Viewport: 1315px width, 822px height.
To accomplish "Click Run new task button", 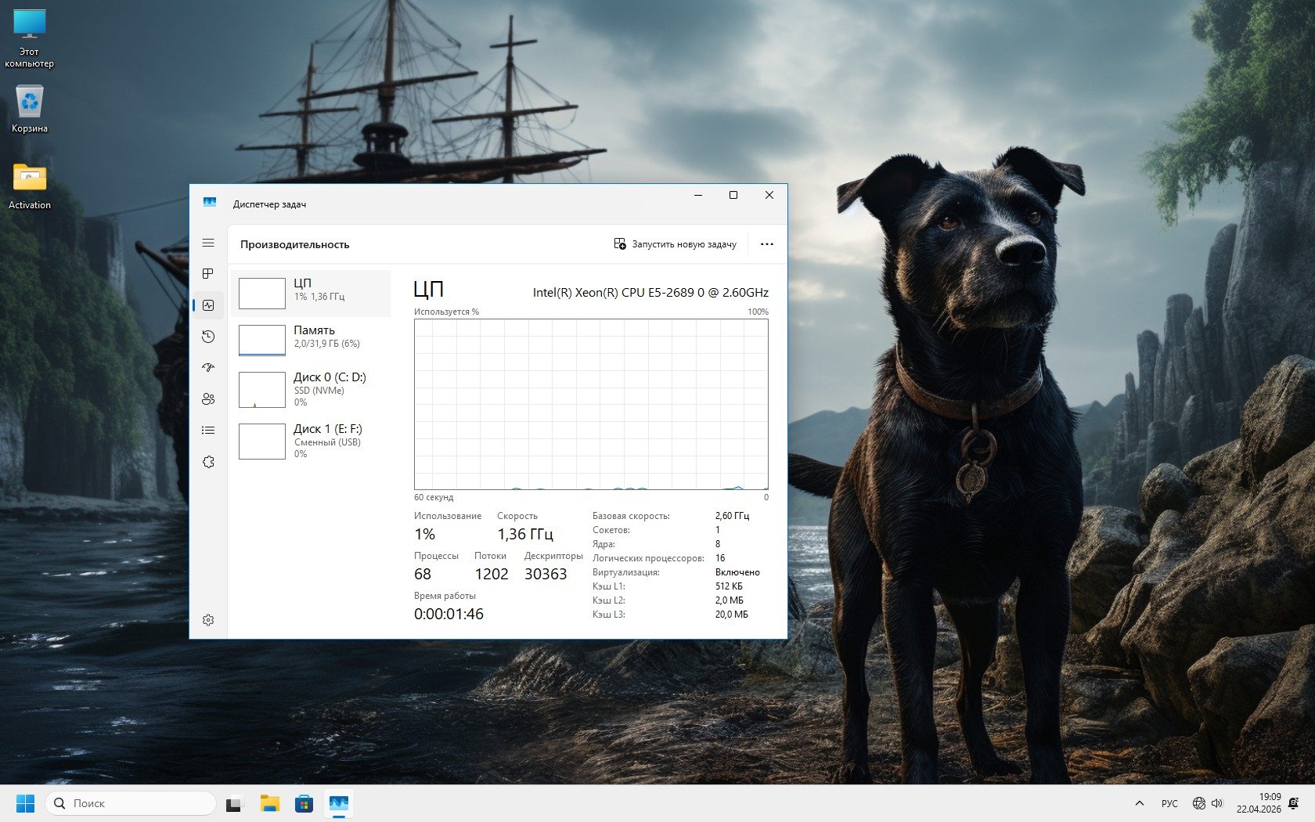I will 675,244.
